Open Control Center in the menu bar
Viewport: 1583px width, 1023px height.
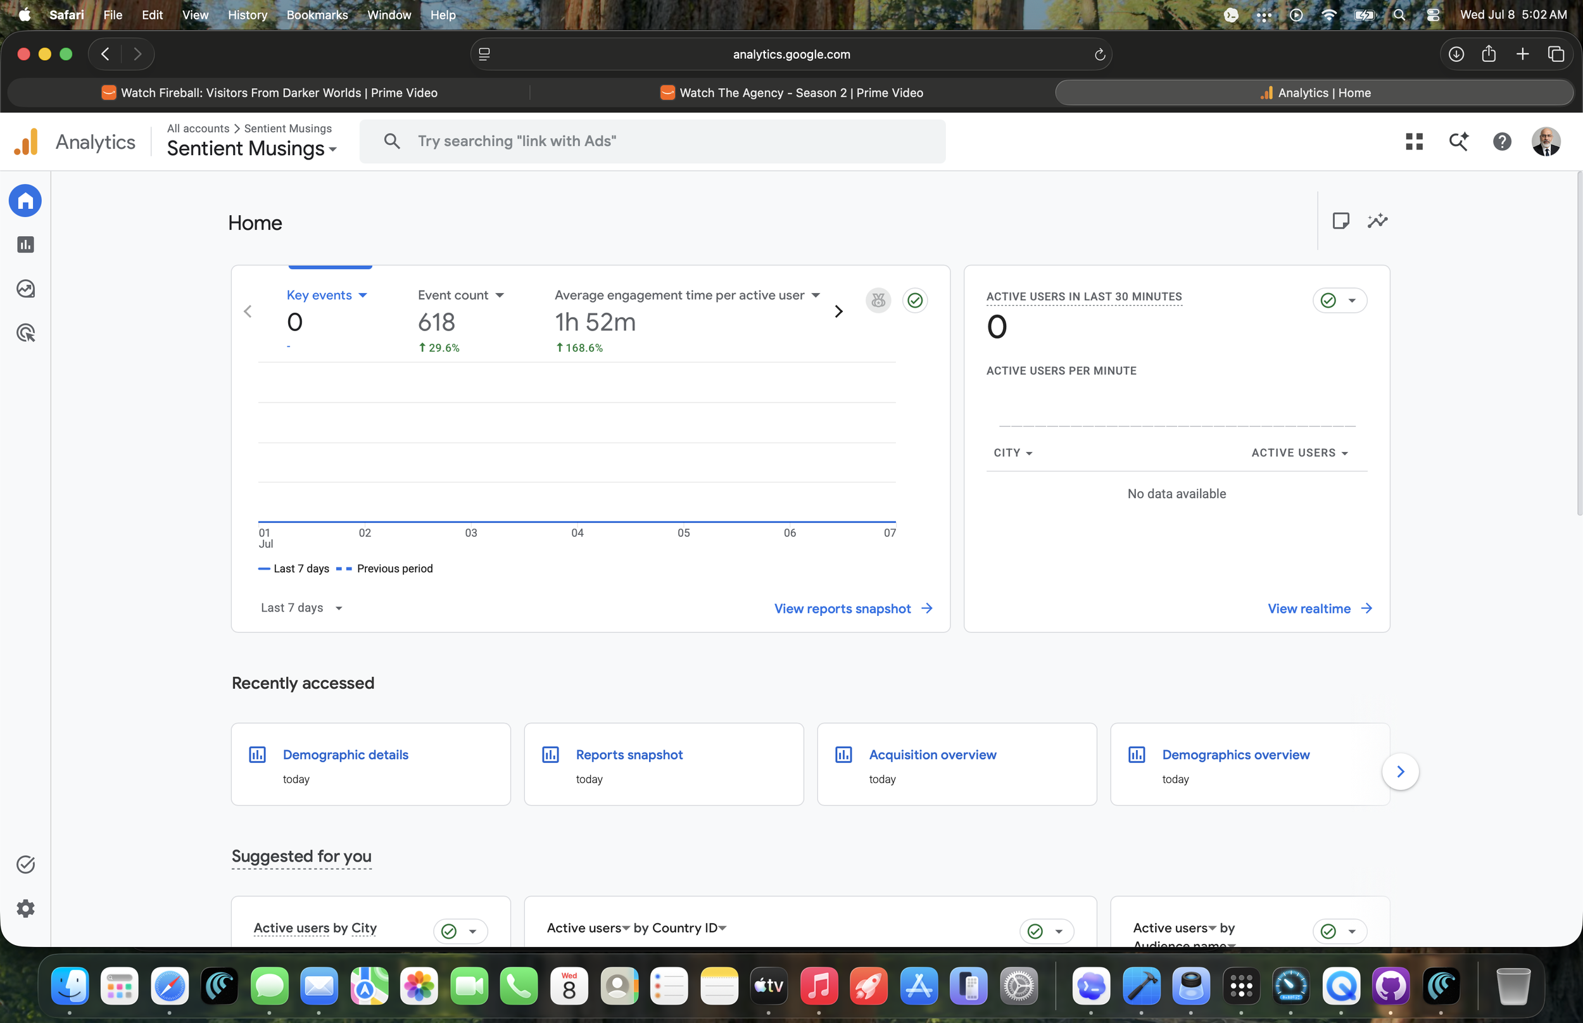coord(1432,15)
